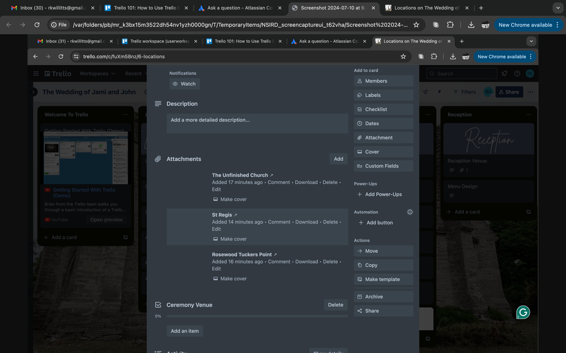Open the Cover option for the card
566x353 pixels.
(x=383, y=151)
